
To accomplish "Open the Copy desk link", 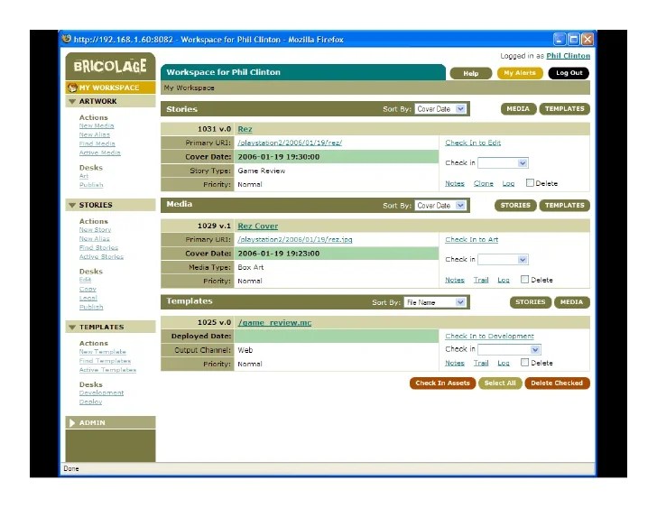I will [88, 289].
